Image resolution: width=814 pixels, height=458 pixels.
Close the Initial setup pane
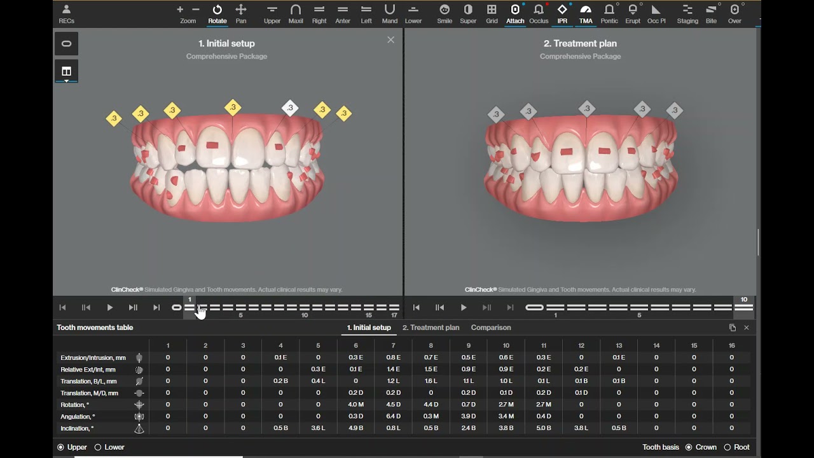(x=390, y=39)
